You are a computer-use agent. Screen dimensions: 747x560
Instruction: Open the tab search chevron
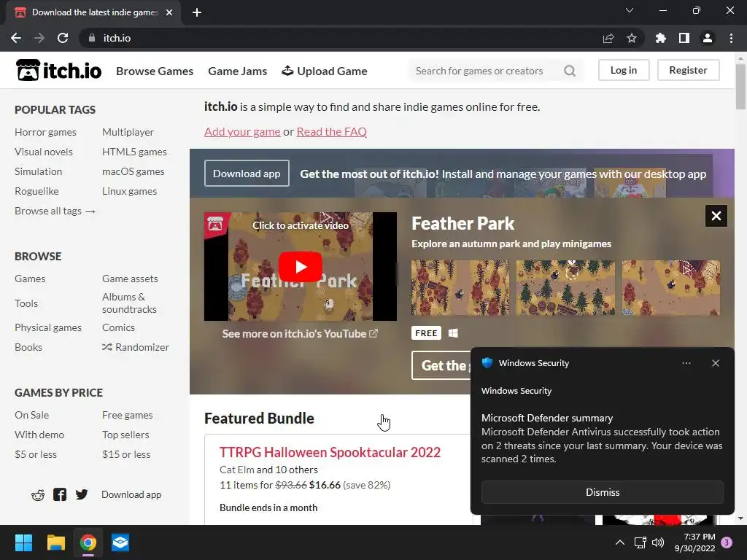click(630, 10)
